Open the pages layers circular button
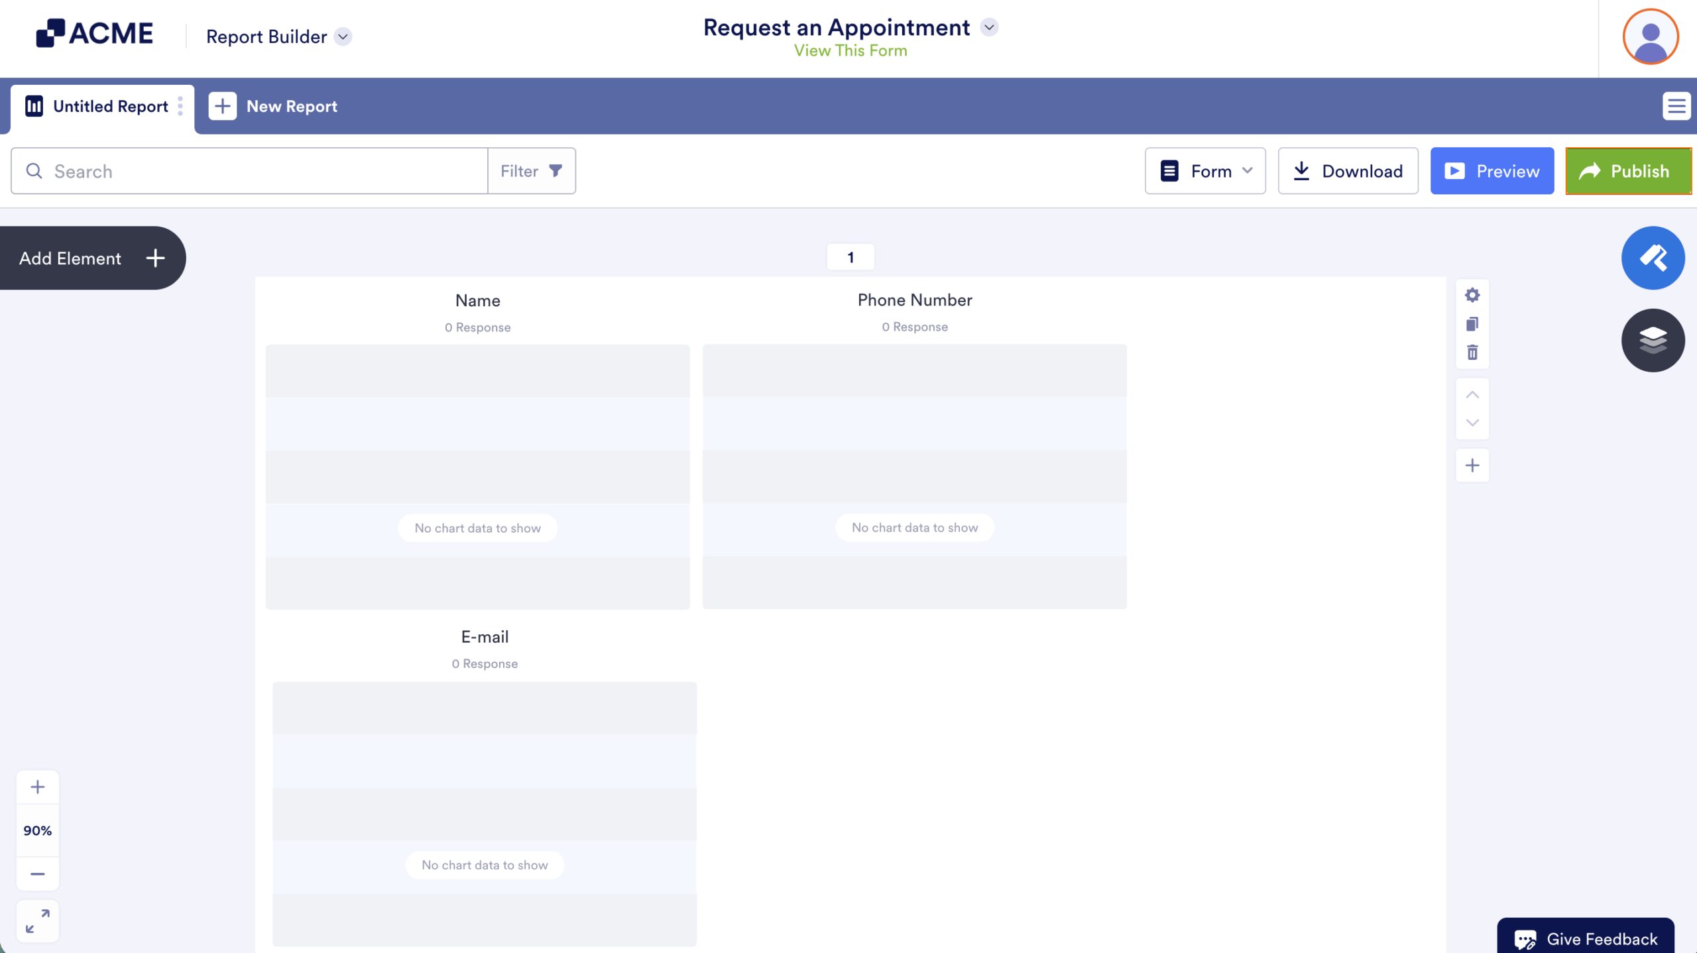The width and height of the screenshot is (1697, 953). point(1653,339)
